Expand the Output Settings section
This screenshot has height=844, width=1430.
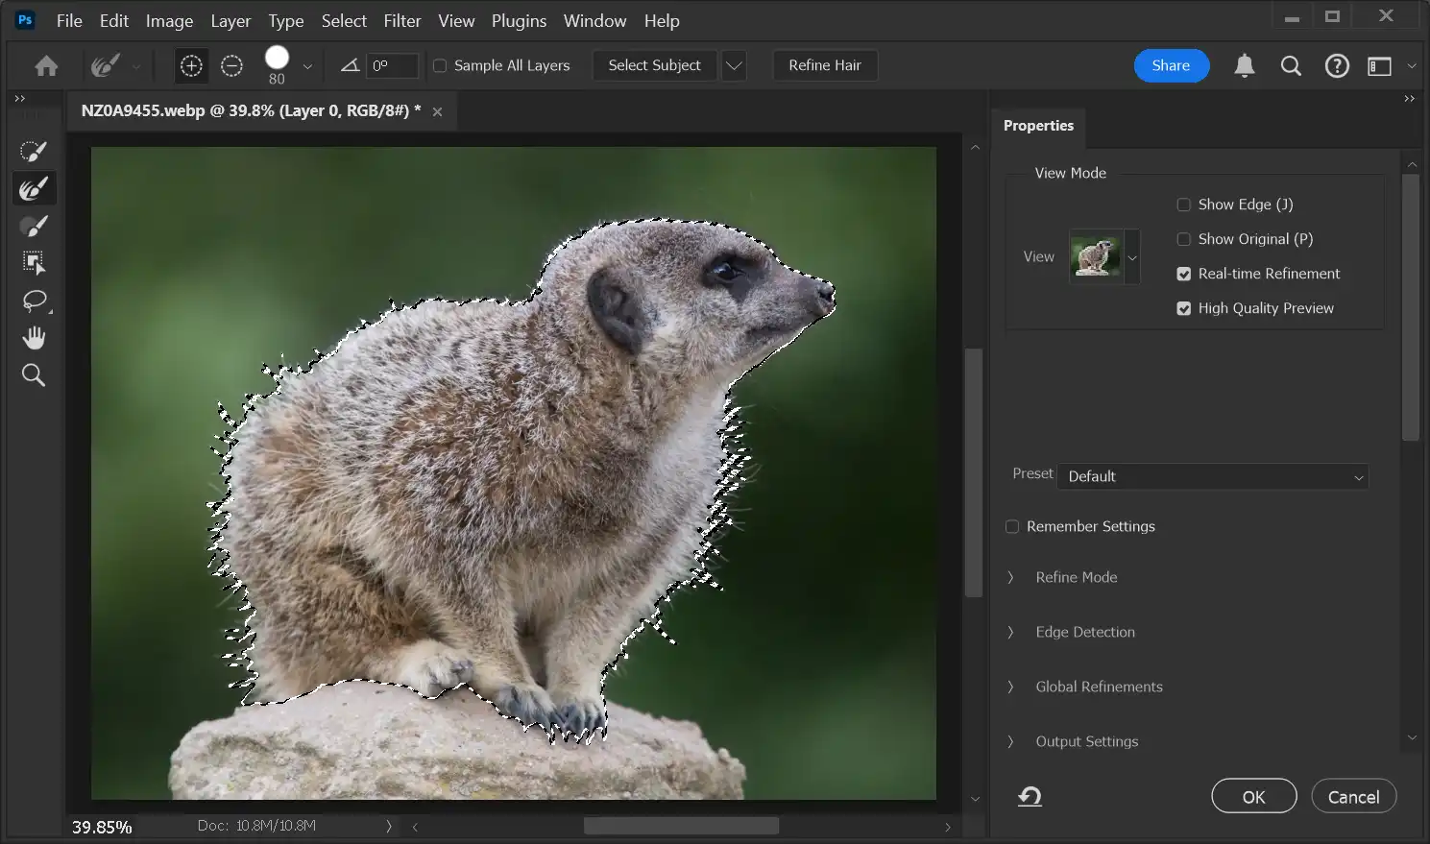[x=1086, y=741]
